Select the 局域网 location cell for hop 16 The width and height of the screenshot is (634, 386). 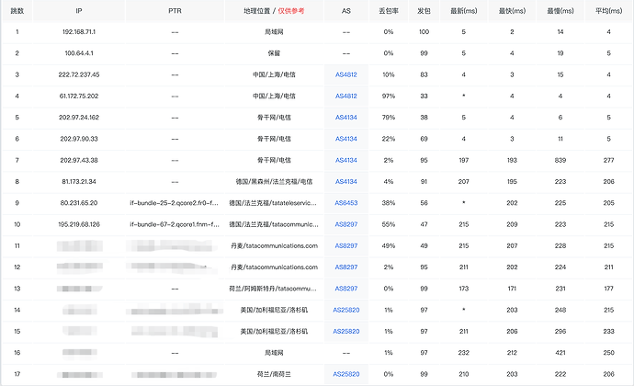[x=274, y=353]
